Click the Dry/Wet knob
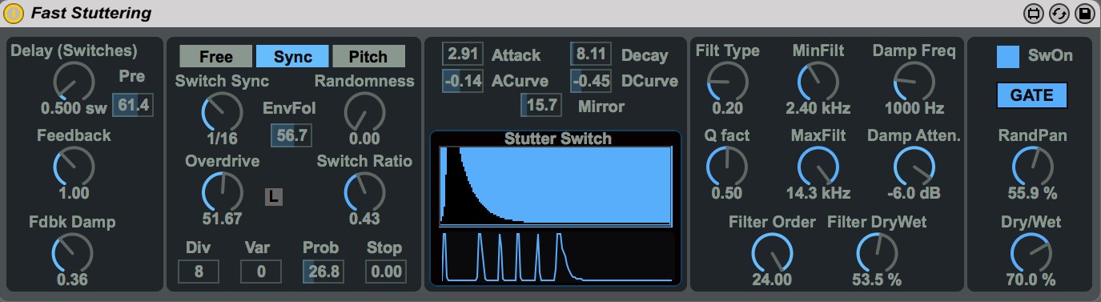 coord(1031,254)
